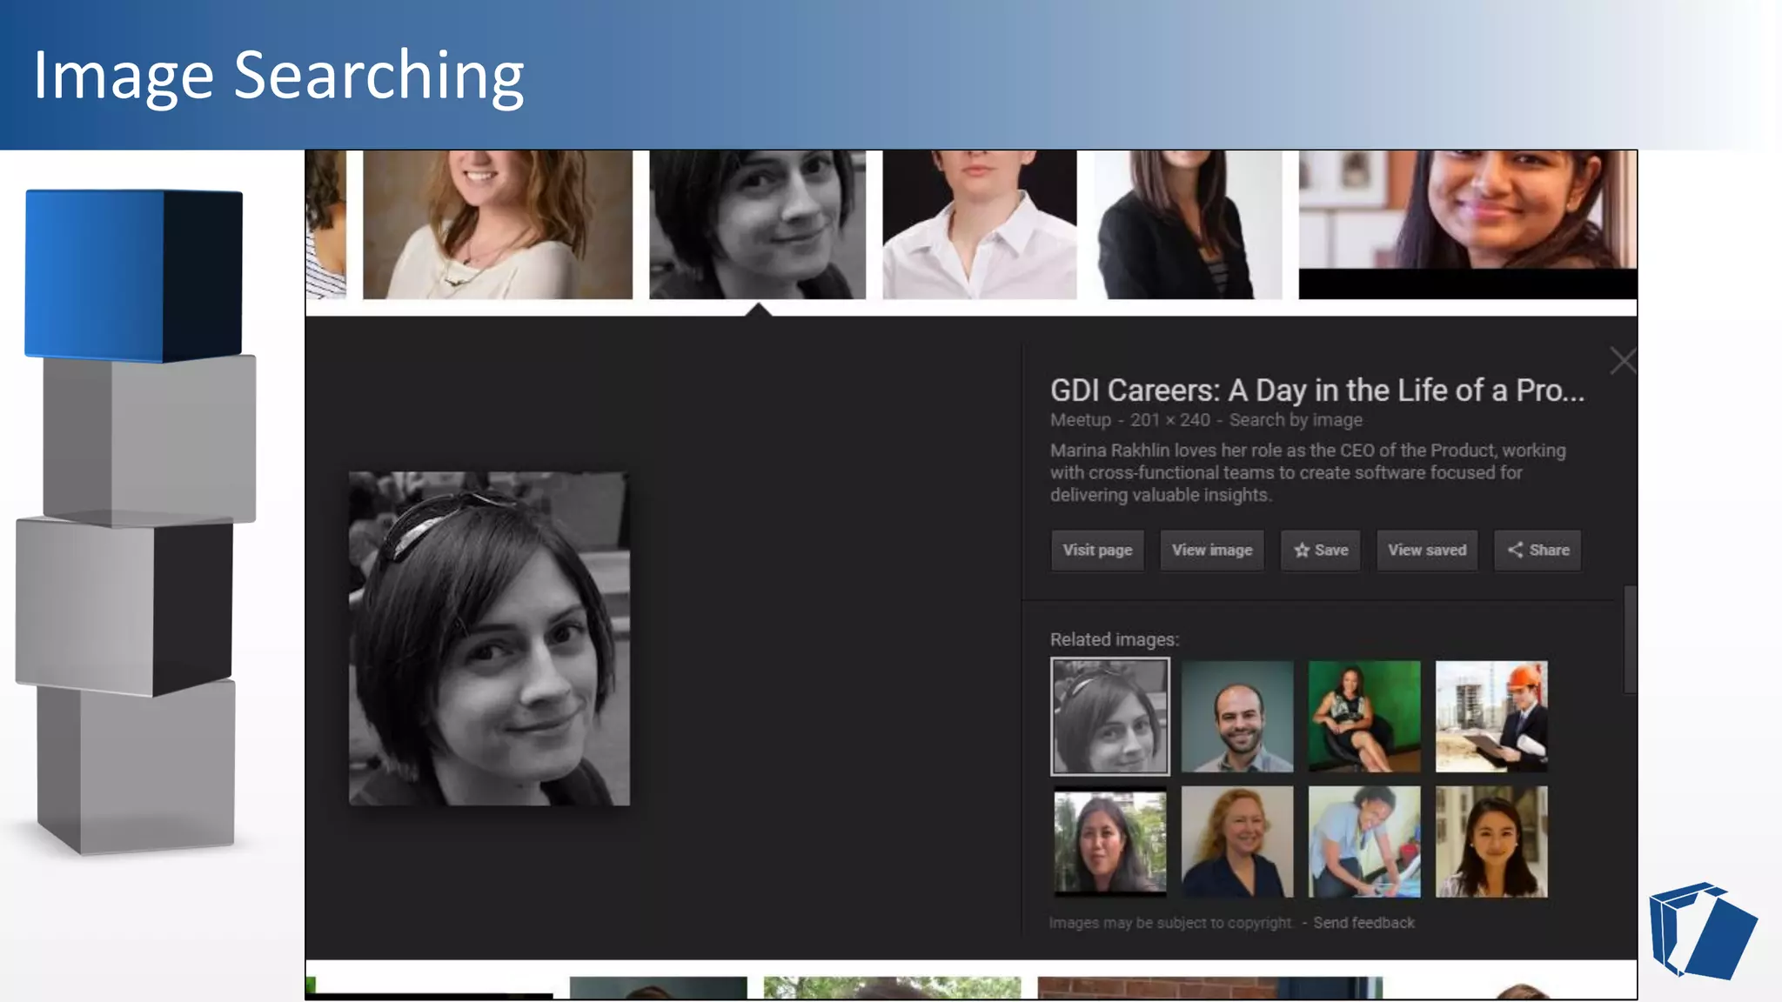Click the Visit page button
Viewport: 1782px width, 1002px height.
click(x=1097, y=550)
